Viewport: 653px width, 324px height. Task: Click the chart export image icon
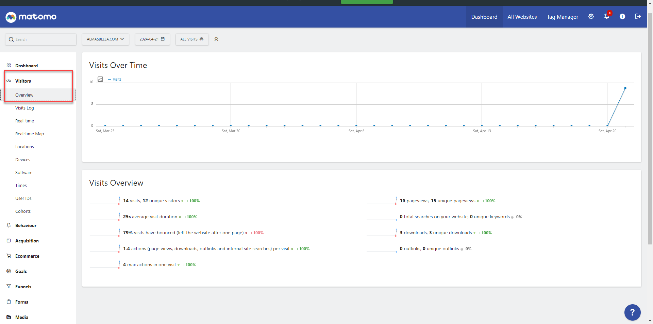(100, 79)
